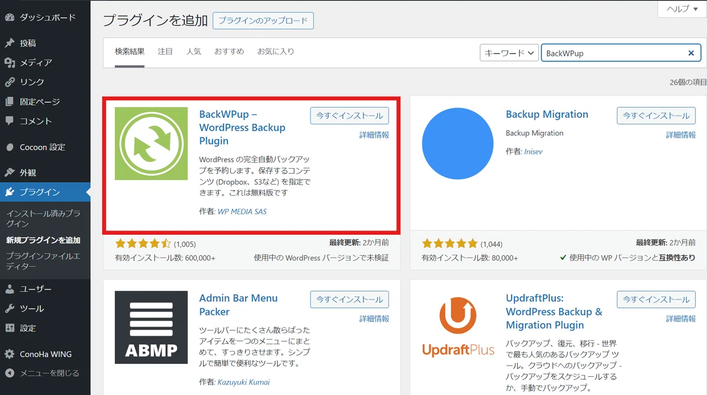707x395 pixels.
Task: Switch to the 人気 tab
Action: (x=194, y=52)
